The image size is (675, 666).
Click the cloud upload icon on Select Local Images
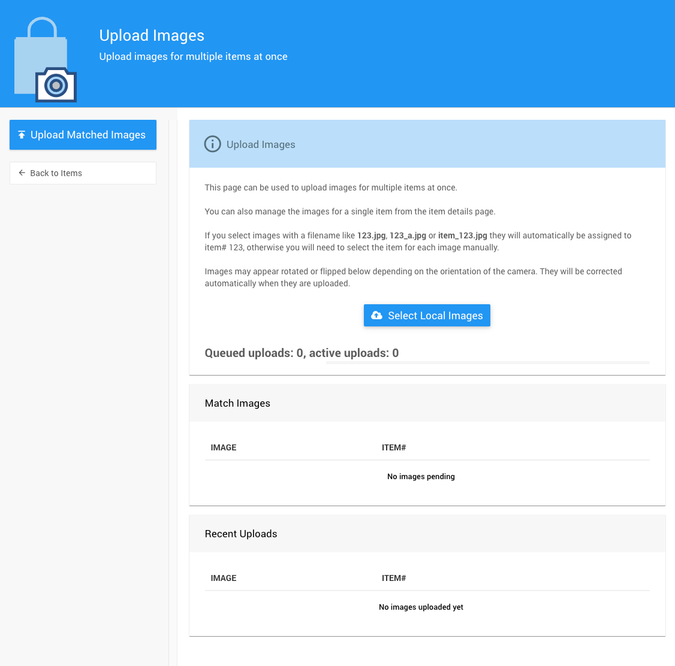(x=376, y=316)
